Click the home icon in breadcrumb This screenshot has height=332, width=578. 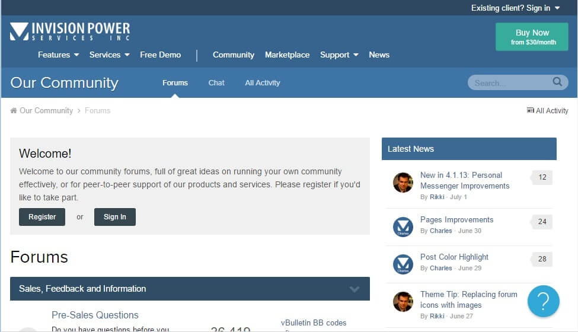pyautogui.click(x=14, y=110)
